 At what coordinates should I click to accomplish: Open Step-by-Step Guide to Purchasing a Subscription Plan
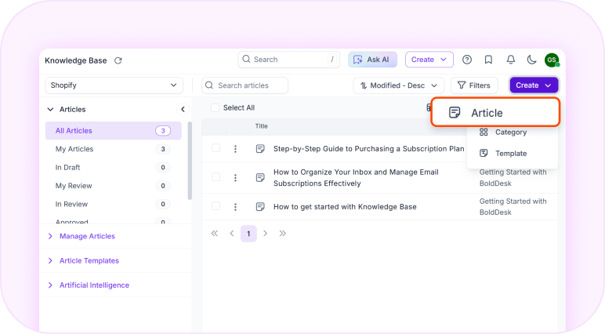coord(369,149)
